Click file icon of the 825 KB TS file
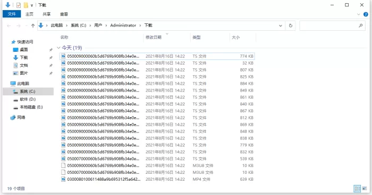The width and height of the screenshot is (372, 195). (63, 77)
